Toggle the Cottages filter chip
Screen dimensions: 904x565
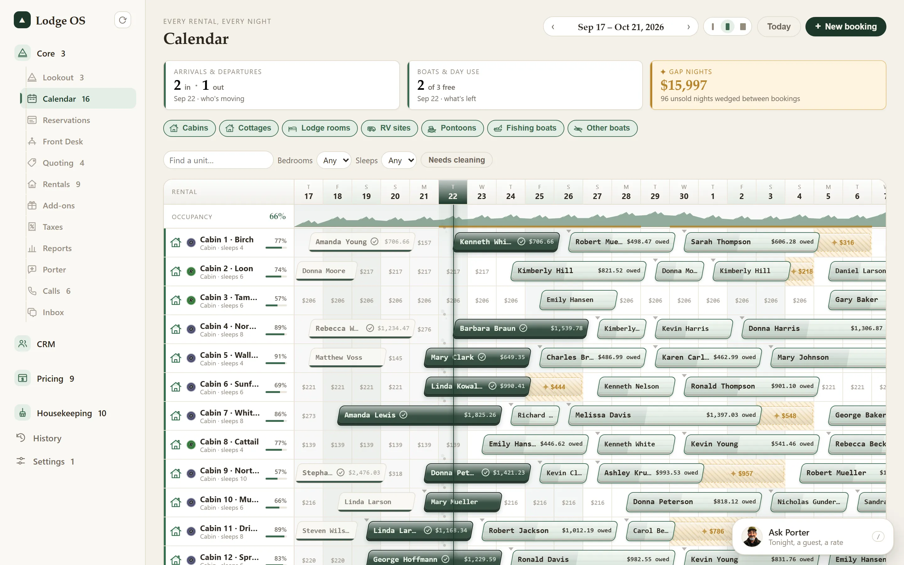pyautogui.click(x=248, y=128)
